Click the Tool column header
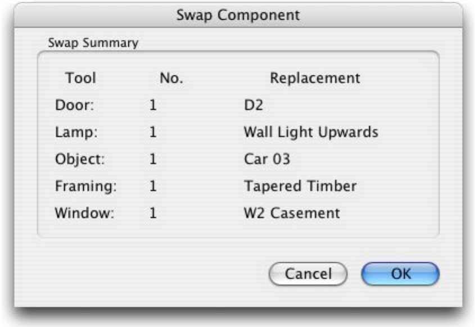475x327 pixels. point(81,78)
